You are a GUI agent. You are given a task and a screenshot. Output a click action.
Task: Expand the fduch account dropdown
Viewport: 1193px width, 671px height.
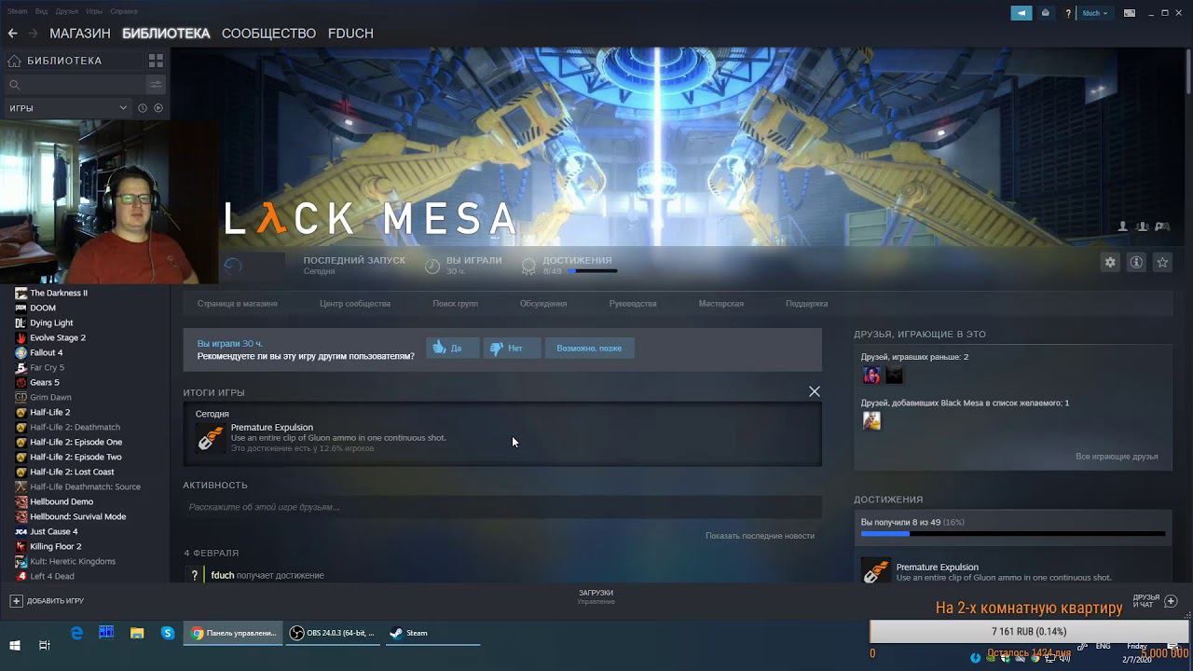[x=1094, y=13]
